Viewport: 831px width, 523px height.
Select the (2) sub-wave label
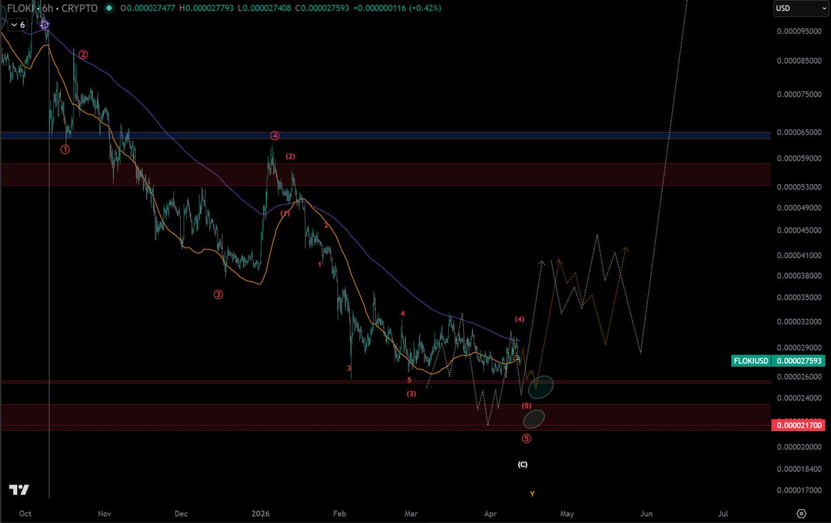coord(291,156)
